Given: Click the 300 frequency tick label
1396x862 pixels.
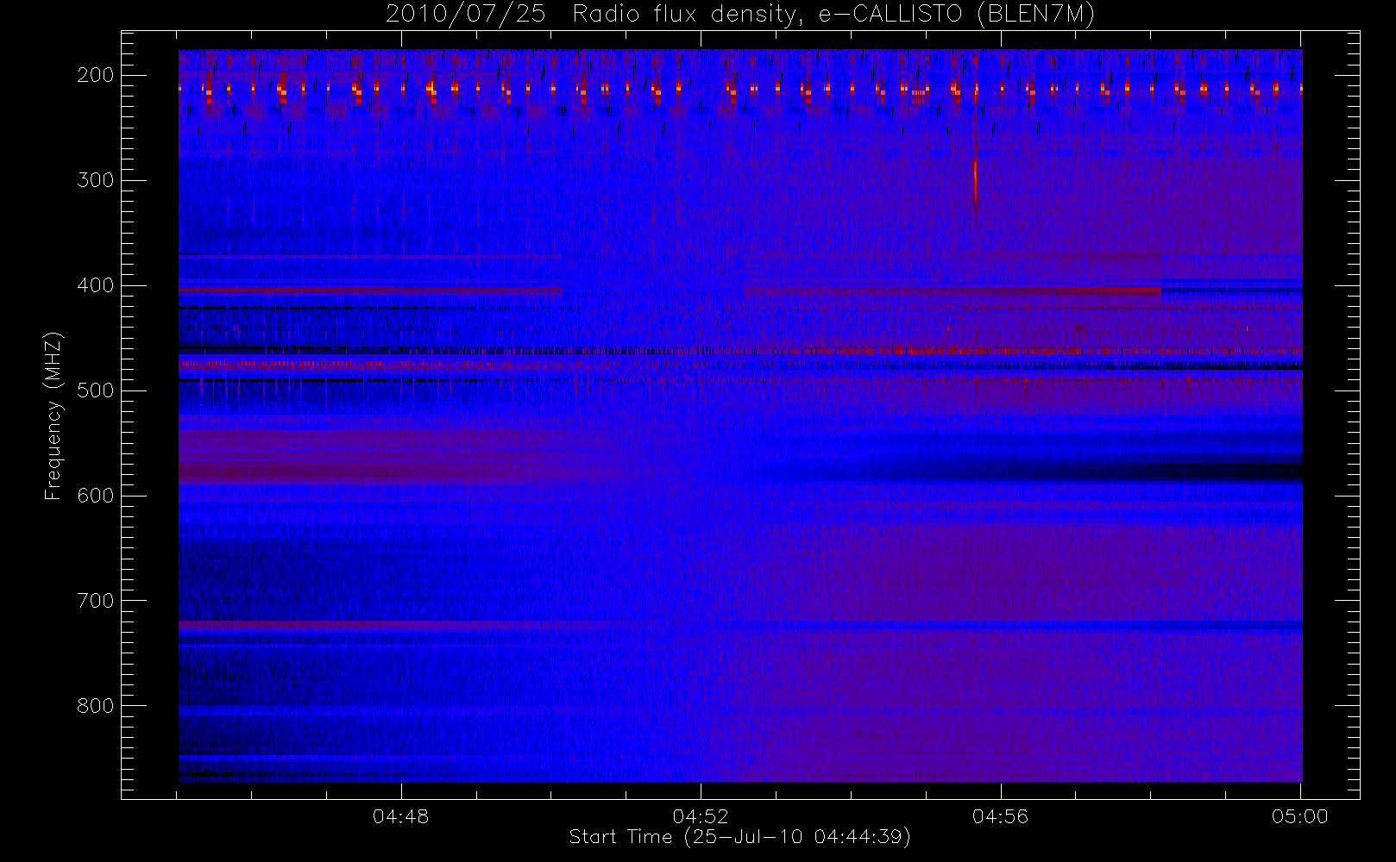Looking at the screenshot, I should click(x=95, y=180).
